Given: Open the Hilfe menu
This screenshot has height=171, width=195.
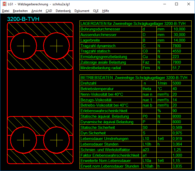Looking at the screenshot, I should point(106,11).
